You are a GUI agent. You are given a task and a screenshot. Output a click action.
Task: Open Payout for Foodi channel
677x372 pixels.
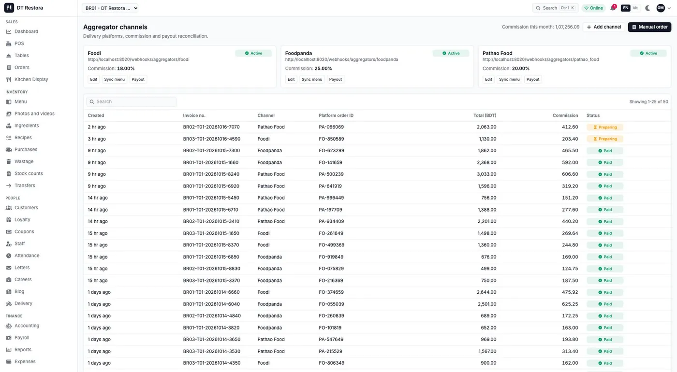(x=138, y=79)
